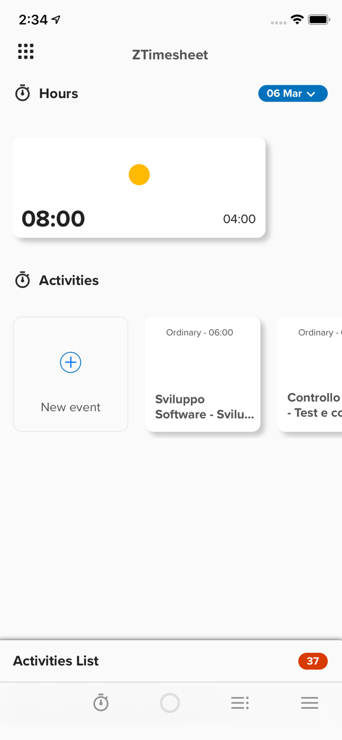Screen dimensions: 342x740
Task: Expand the Sviluppo Software activity card
Action: point(202,374)
